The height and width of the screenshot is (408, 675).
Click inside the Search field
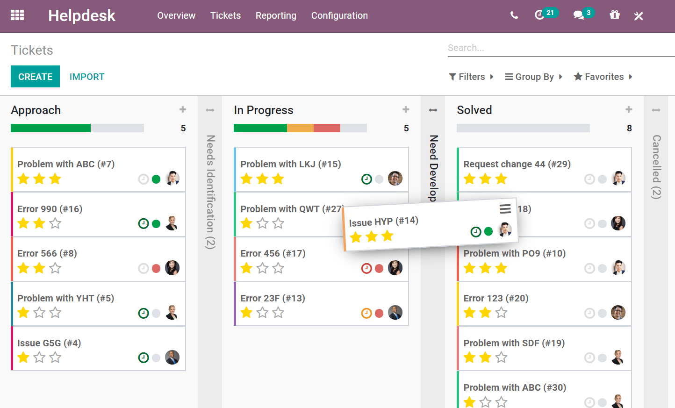538,47
